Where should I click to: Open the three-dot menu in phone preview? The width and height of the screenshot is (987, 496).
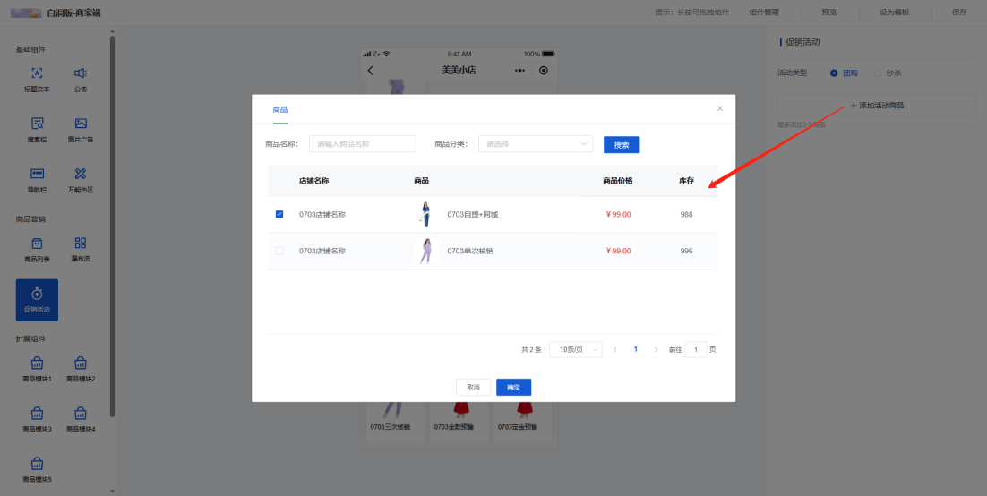coord(520,71)
